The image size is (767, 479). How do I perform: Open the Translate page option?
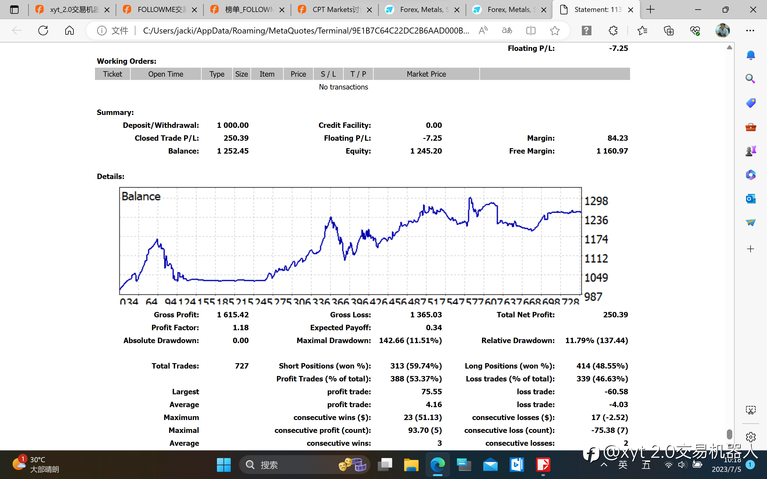507,31
